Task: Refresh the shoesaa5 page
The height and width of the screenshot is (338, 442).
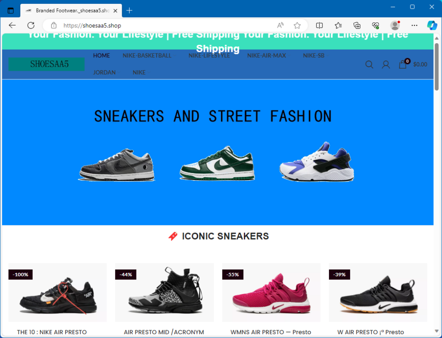Action: (31, 25)
